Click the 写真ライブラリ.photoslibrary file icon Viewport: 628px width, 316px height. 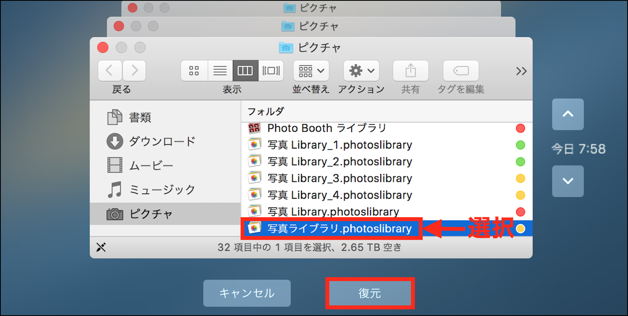click(x=254, y=228)
